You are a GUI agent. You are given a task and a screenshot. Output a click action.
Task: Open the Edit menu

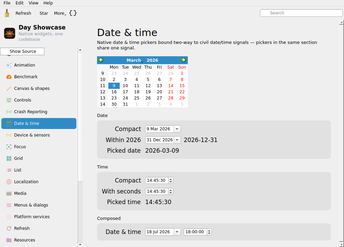(x=20, y=3)
